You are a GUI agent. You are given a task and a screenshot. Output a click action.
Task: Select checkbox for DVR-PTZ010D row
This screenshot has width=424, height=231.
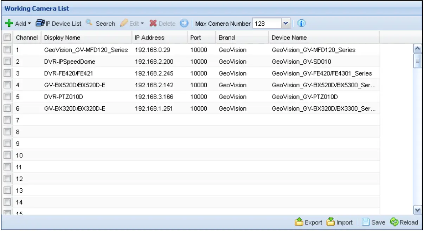tap(7, 97)
